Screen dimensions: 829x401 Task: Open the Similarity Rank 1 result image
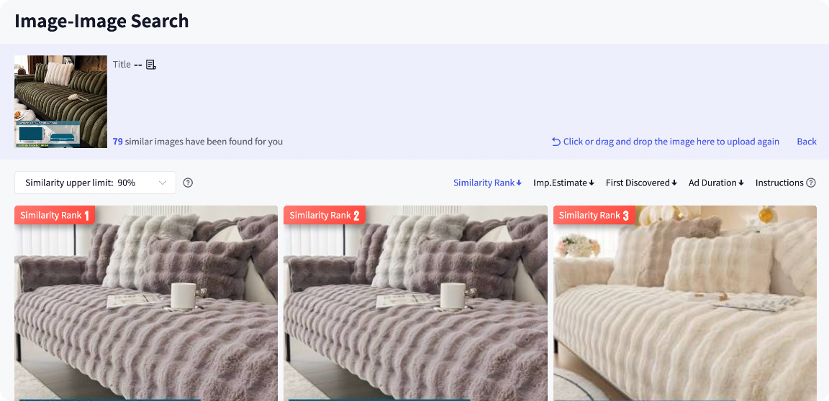pos(146,303)
